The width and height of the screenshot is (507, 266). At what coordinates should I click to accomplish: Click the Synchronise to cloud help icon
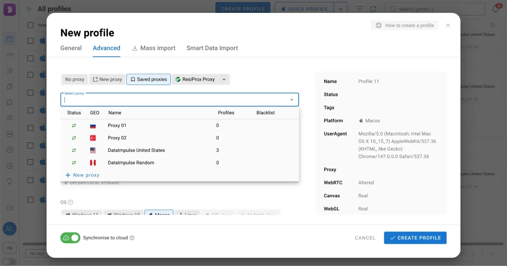click(x=132, y=238)
